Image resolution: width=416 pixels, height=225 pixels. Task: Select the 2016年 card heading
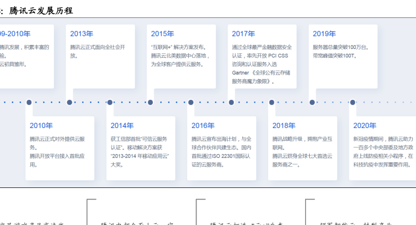[203, 126]
